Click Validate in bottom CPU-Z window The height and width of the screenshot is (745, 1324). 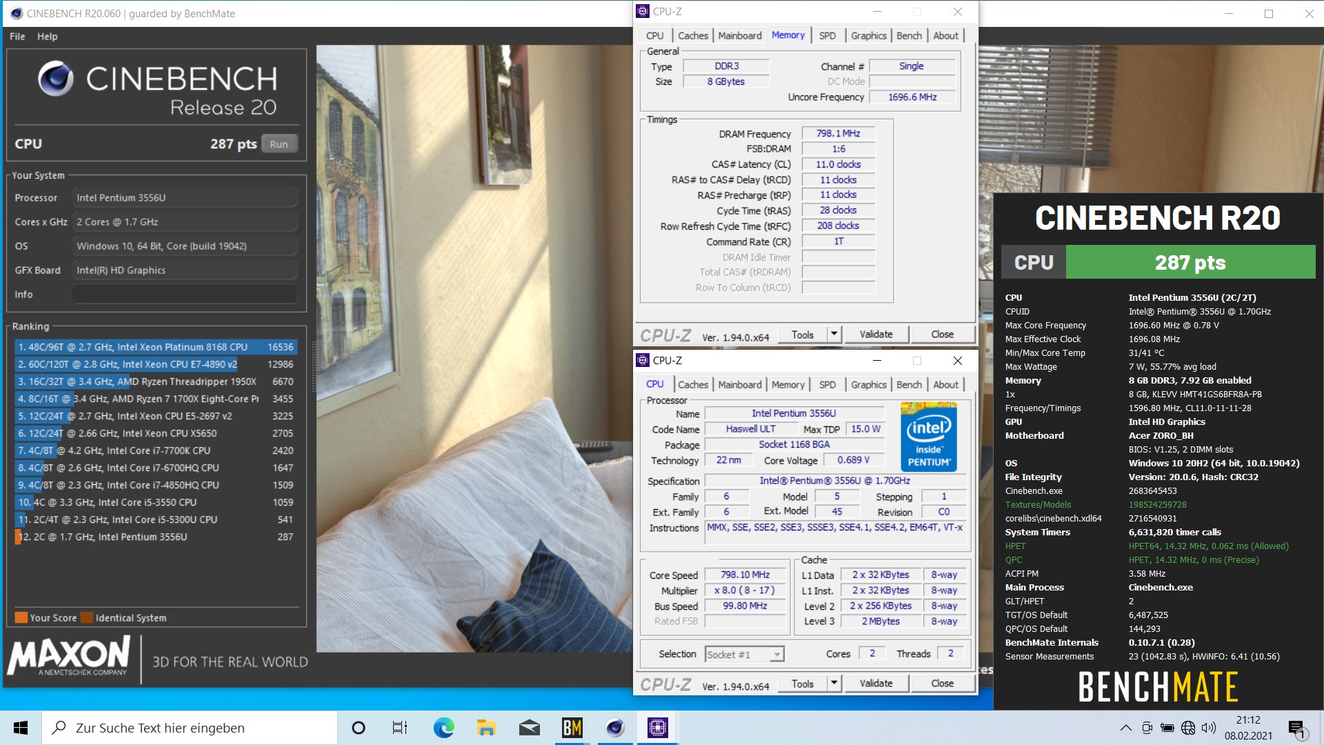click(x=876, y=684)
